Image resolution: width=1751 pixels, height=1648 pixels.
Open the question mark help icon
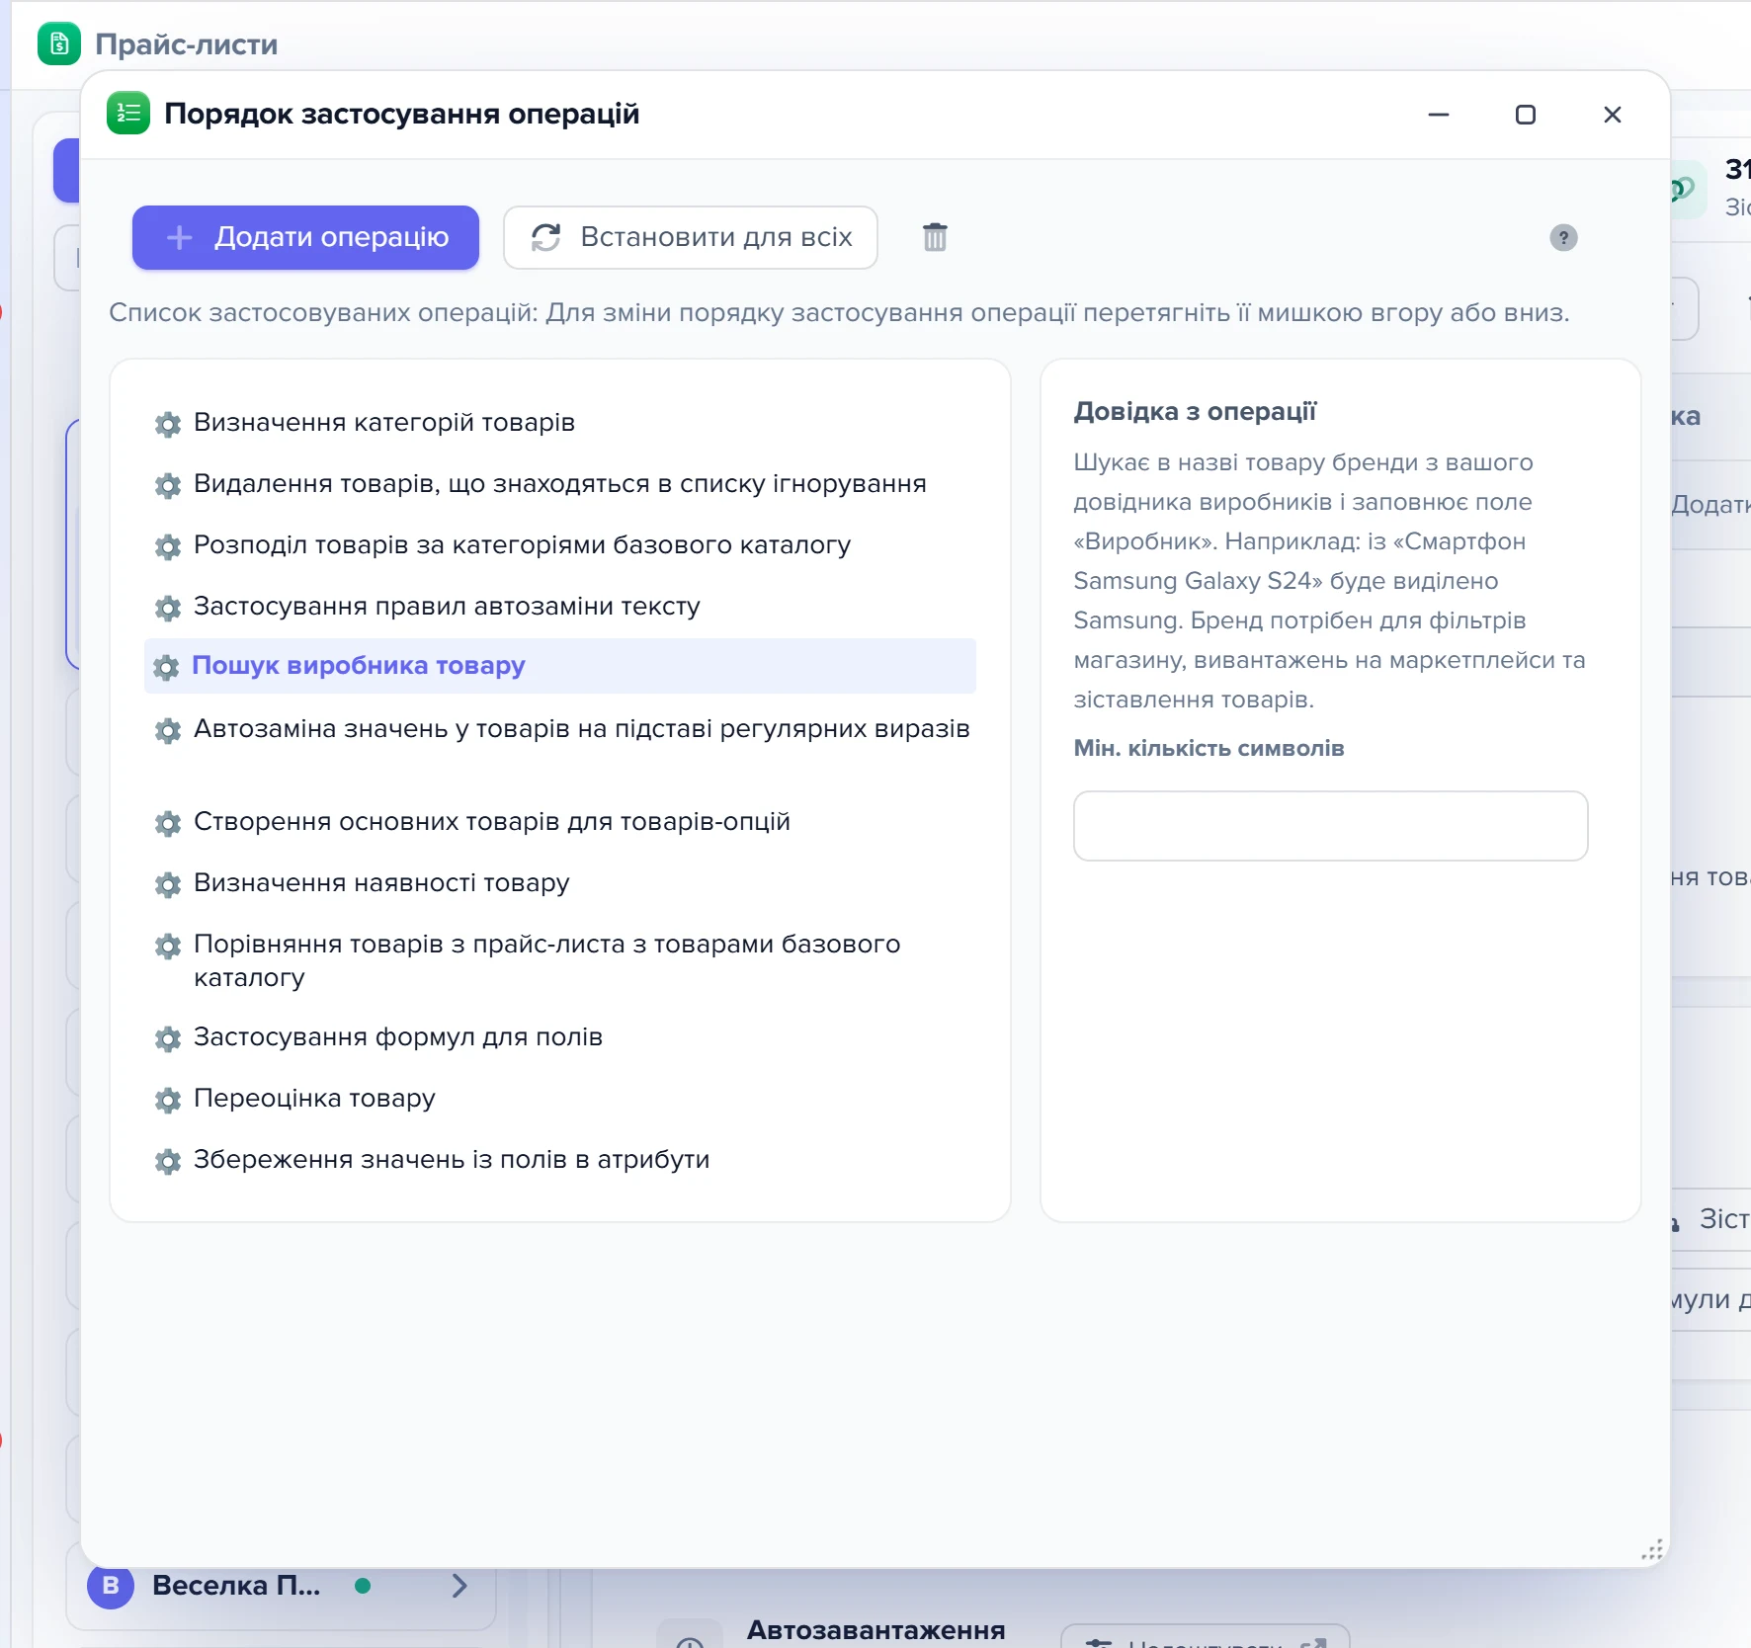point(1563,238)
